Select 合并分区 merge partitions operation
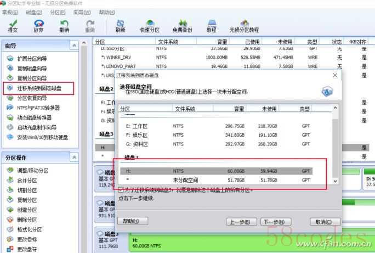 click(x=27, y=181)
